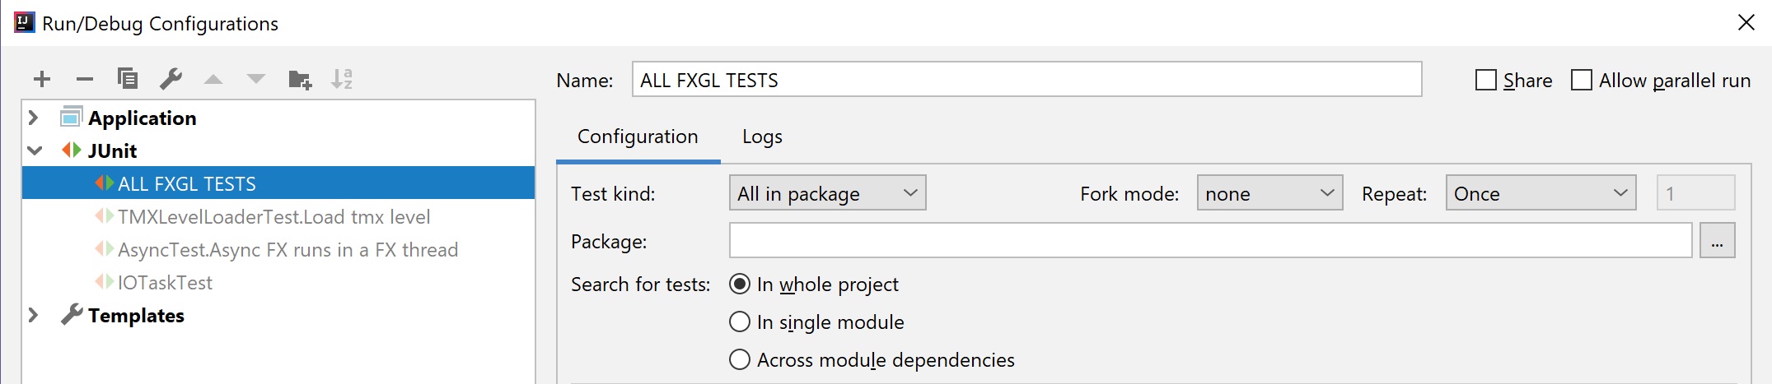1772x384 pixels.
Task: Move configuration up with arrow icon
Action: point(213,79)
